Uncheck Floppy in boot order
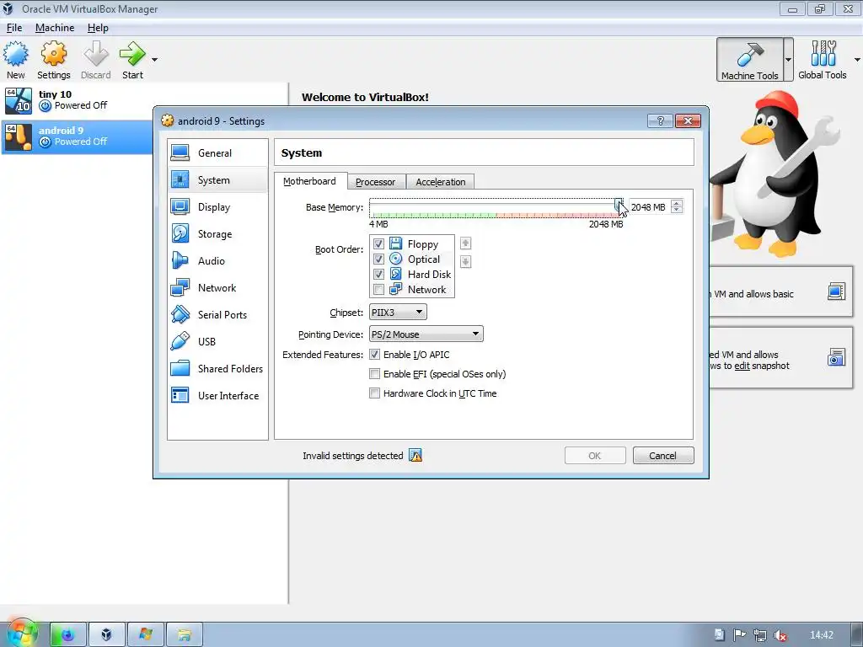Image resolution: width=863 pixels, height=647 pixels. click(378, 243)
